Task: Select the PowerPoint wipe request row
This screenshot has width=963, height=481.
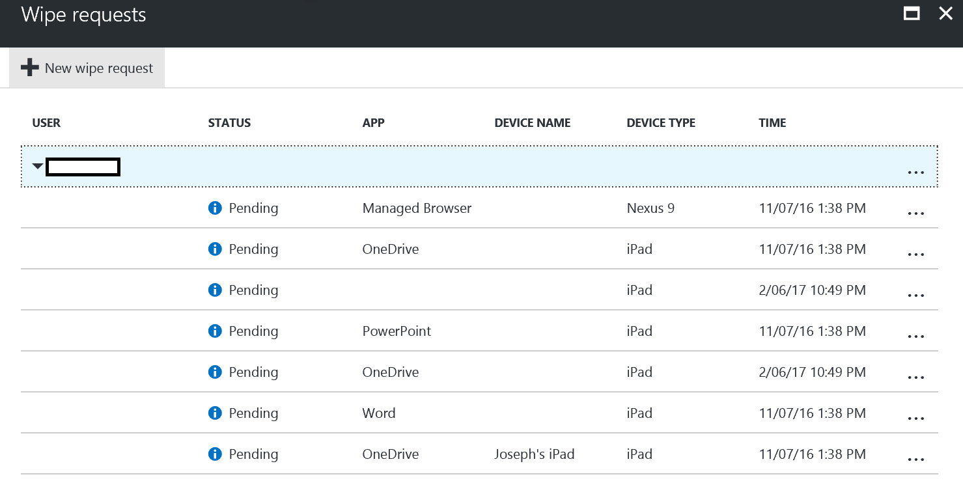Action: (456, 331)
